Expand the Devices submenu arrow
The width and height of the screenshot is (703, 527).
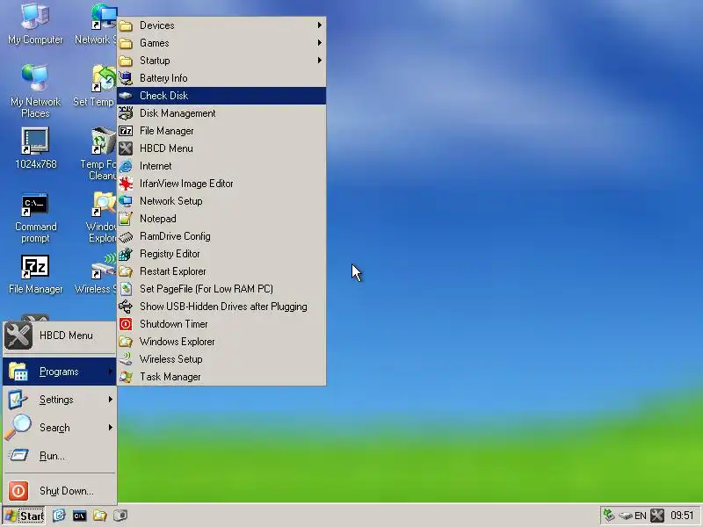point(319,25)
